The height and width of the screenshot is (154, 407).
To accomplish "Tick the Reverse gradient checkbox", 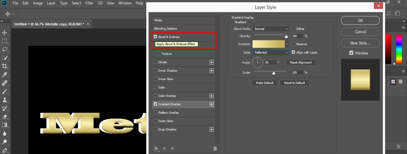I will 293,44.
